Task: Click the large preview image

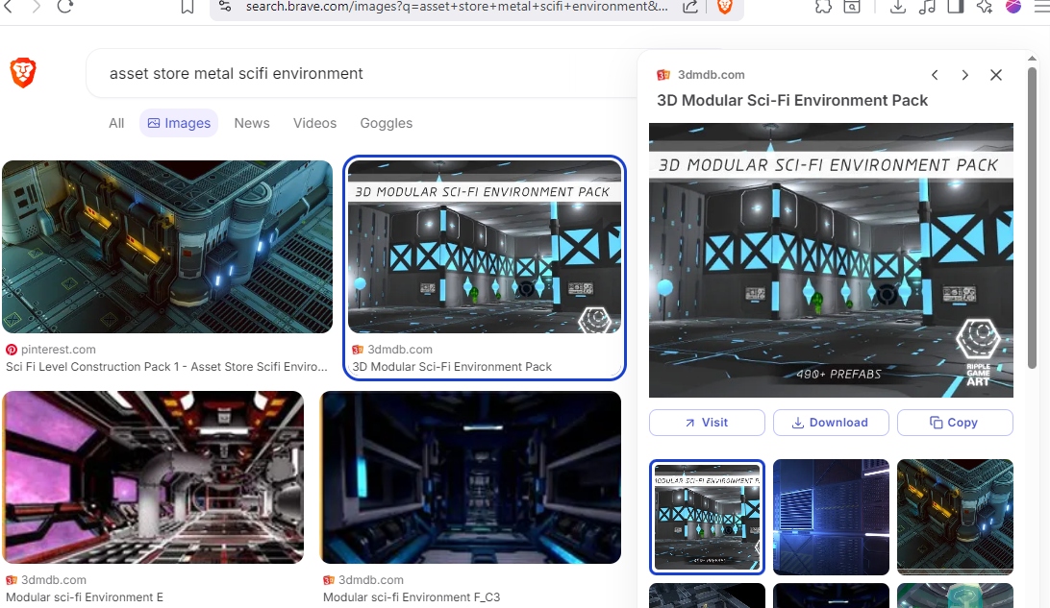Action: click(831, 260)
